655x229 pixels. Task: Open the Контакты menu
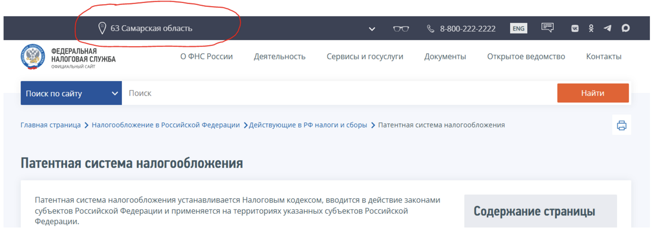604,56
